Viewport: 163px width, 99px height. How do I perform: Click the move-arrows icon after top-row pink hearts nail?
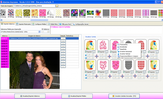pos(109,56)
